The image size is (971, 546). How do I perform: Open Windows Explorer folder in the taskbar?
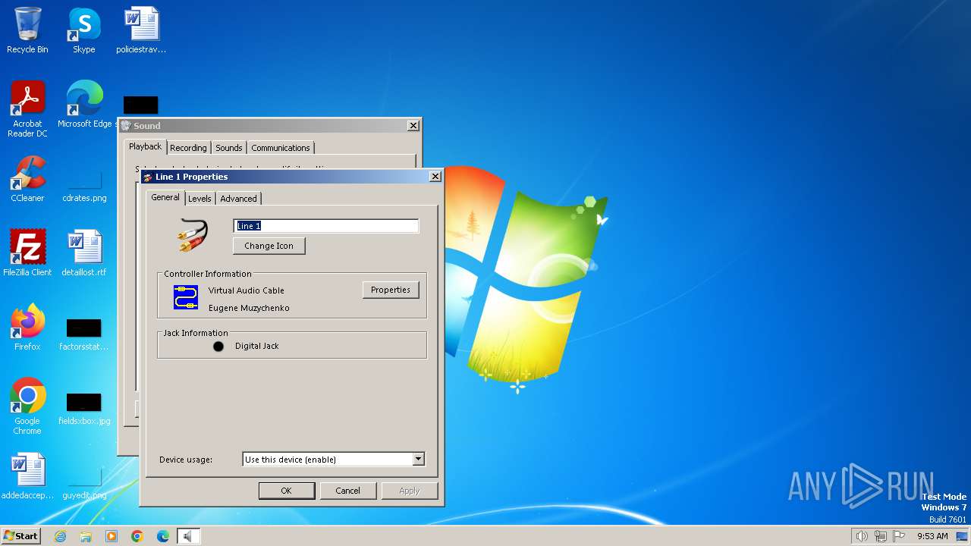86,536
